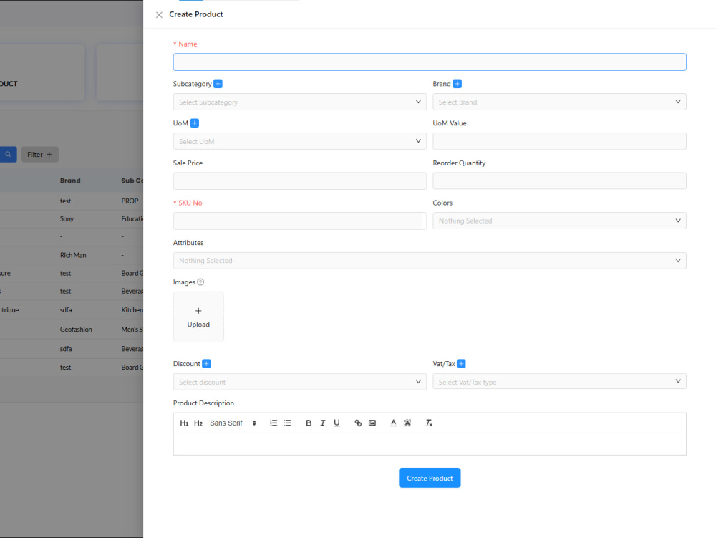Show Images help tooltip icon

click(x=200, y=282)
